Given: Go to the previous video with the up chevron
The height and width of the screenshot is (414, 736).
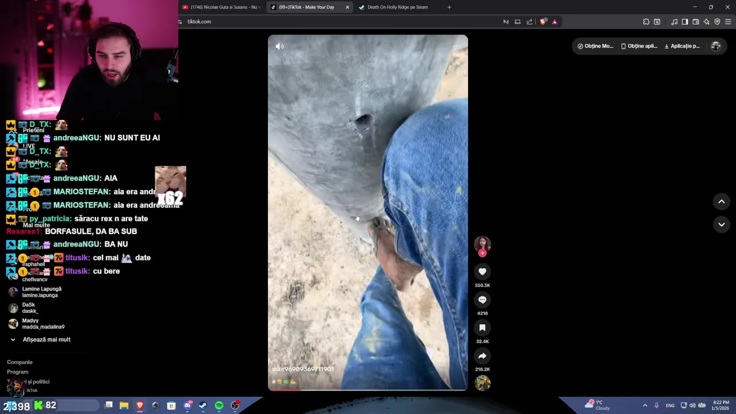Looking at the screenshot, I should [x=722, y=201].
